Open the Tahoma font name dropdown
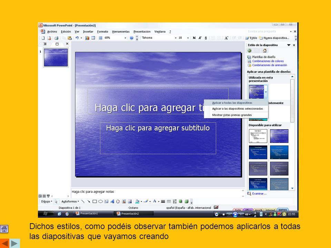Viewport: 331px width, 248px height. (175, 38)
